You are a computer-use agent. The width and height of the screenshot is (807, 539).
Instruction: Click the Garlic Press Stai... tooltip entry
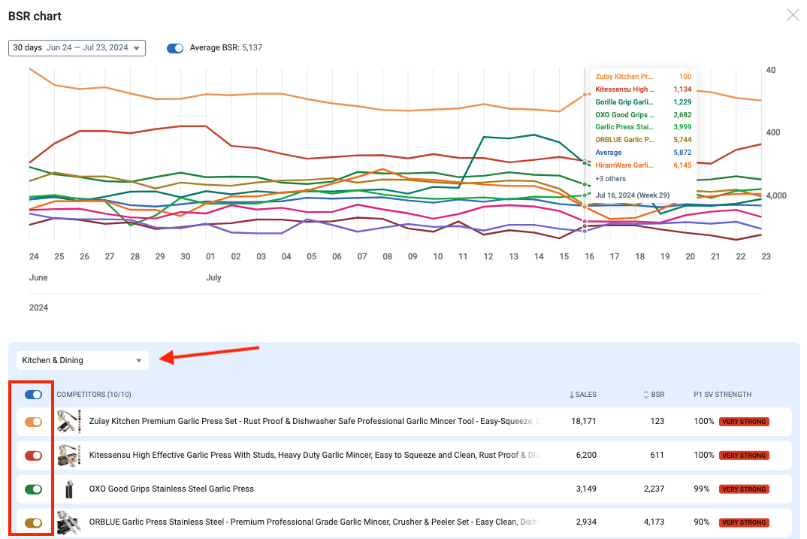(x=643, y=126)
